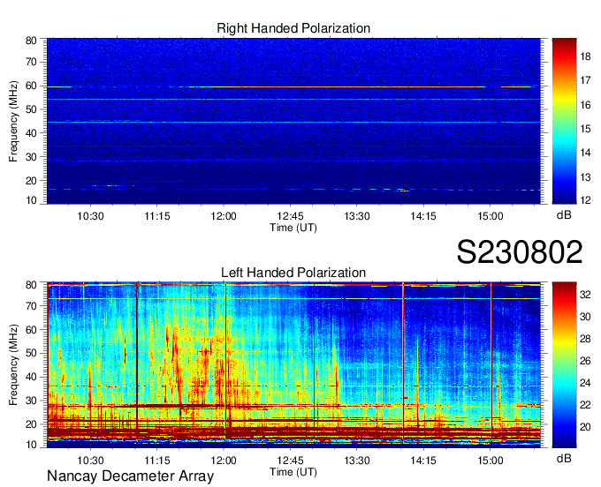Click the Time (UT) label under the right-handed plot
Screen dimensions: 601x487
293,228
